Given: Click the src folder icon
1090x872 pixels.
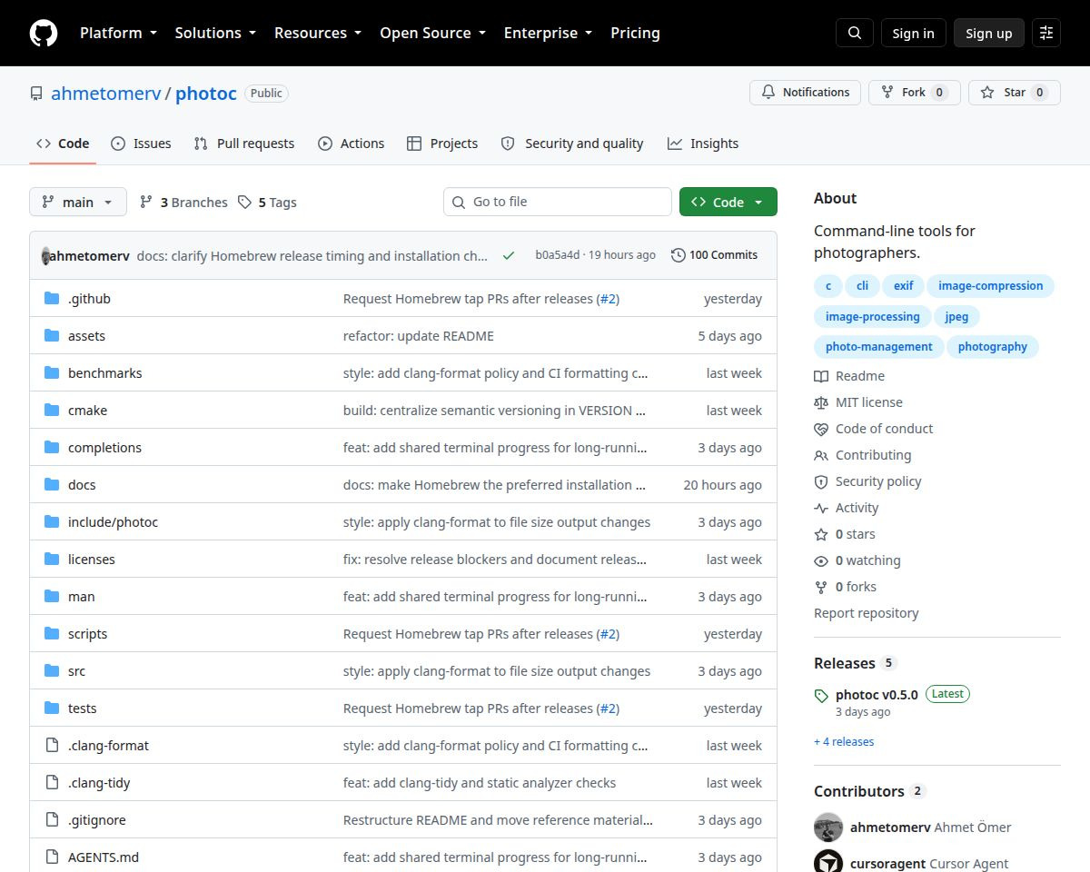Looking at the screenshot, I should point(52,671).
